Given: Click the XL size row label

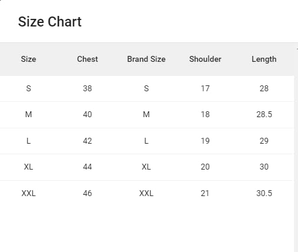Looking at the screenshot, I should point(28,167).
